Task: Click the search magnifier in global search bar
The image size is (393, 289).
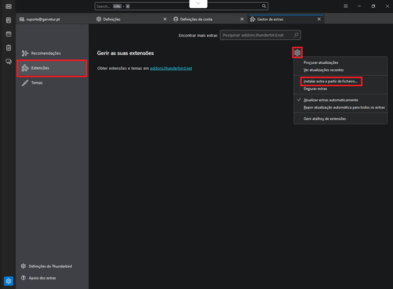Action: click(x=264, y=6)
